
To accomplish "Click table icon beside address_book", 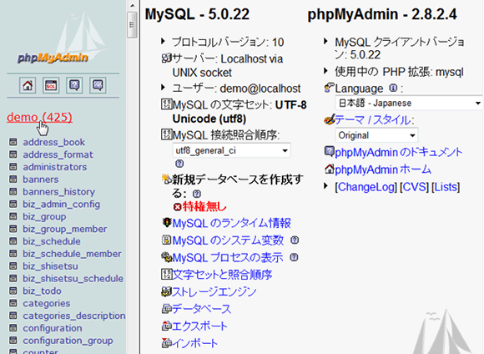I will pyautogui.click(x=13, y=142).
